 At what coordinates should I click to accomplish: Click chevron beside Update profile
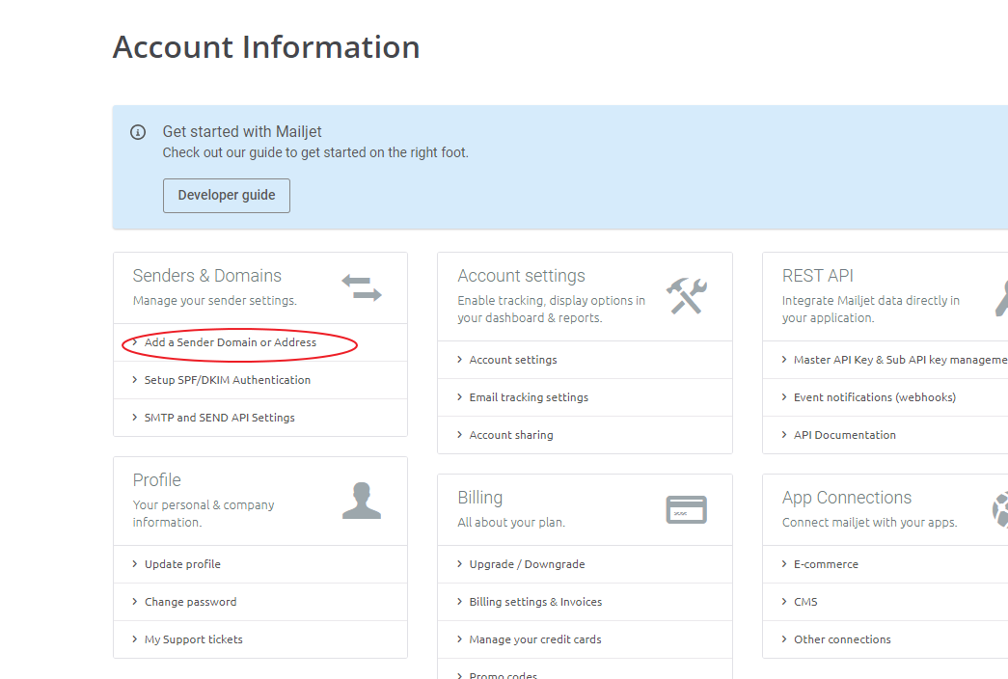tap(134, 564)
